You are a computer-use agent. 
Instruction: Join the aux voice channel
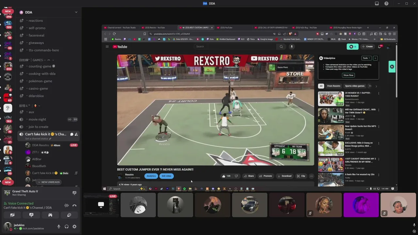(48, 112)
